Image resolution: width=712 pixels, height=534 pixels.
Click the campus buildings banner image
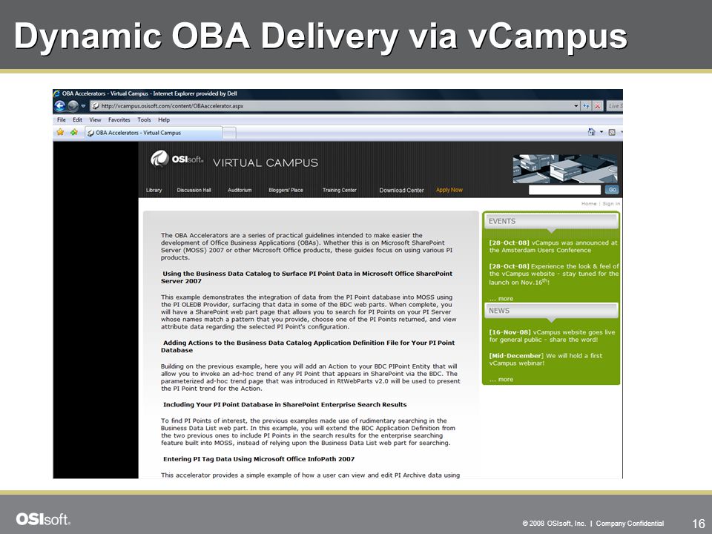coord(565,169)
